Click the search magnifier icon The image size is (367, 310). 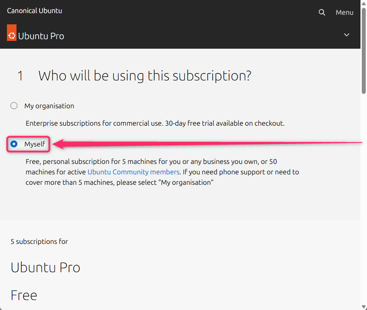[x=322, y=12]
